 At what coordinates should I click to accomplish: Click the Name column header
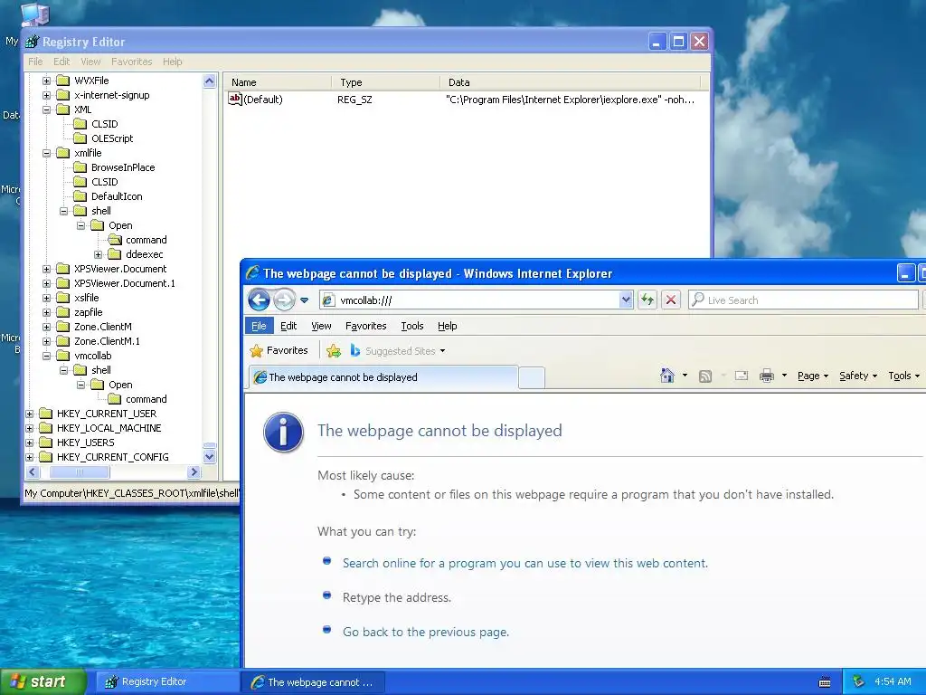coord(277,82)
